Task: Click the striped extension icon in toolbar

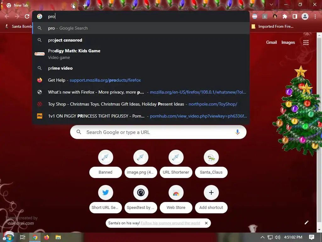Action: click(255, 16)
